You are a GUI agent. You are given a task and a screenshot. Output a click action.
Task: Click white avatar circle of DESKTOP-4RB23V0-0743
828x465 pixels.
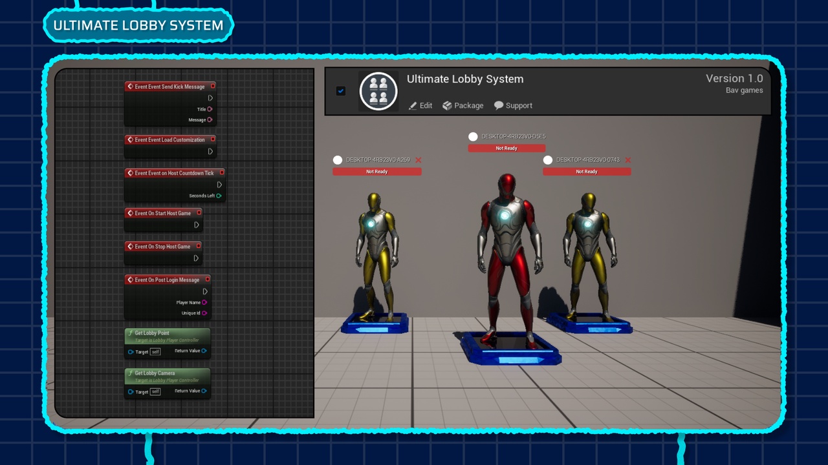click(548, 160)
